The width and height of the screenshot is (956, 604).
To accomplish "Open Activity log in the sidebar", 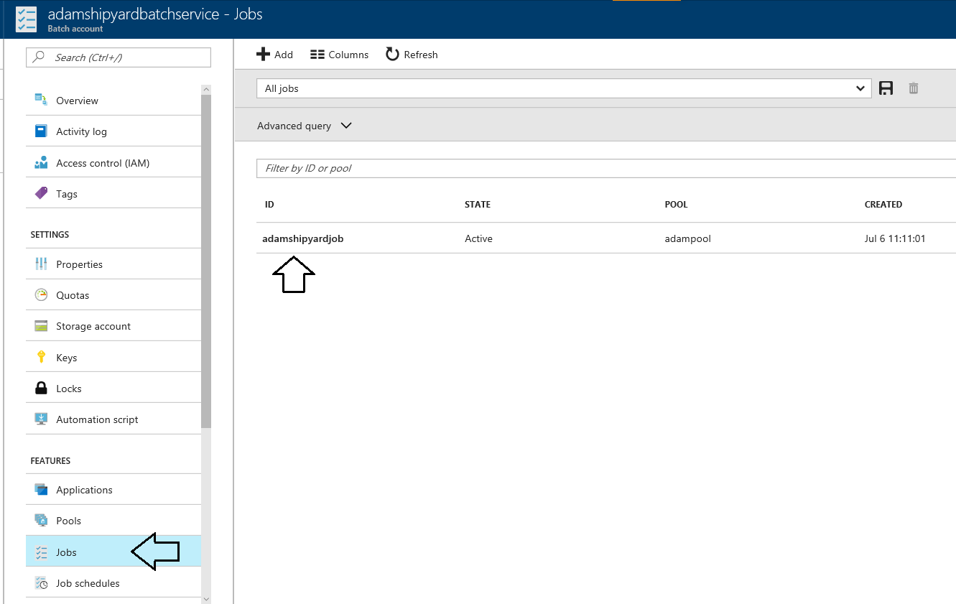I will click(x=113, y=131).
